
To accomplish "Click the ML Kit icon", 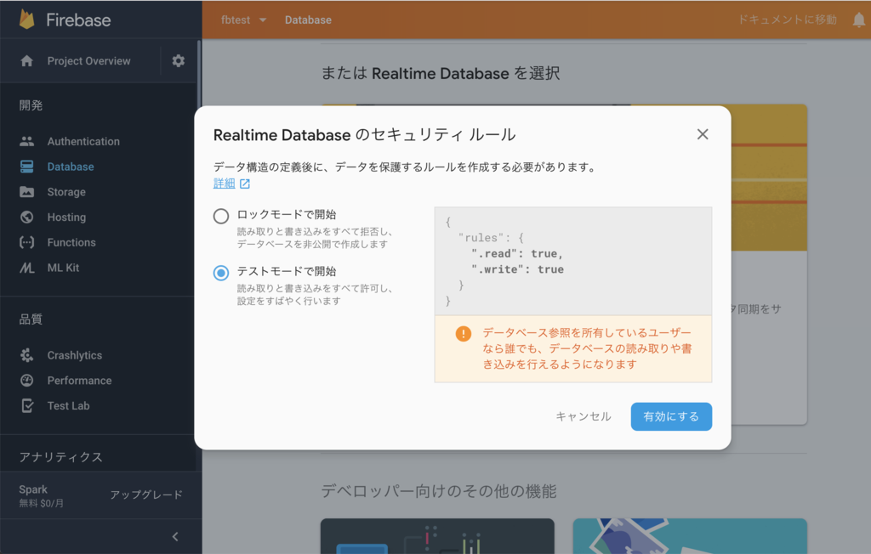I will pos(26,268).
